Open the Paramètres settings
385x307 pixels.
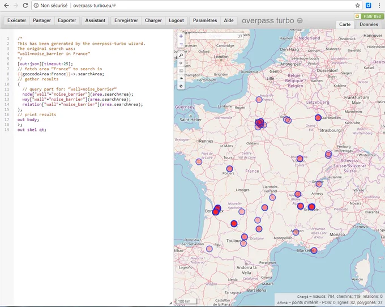(205, 20)
